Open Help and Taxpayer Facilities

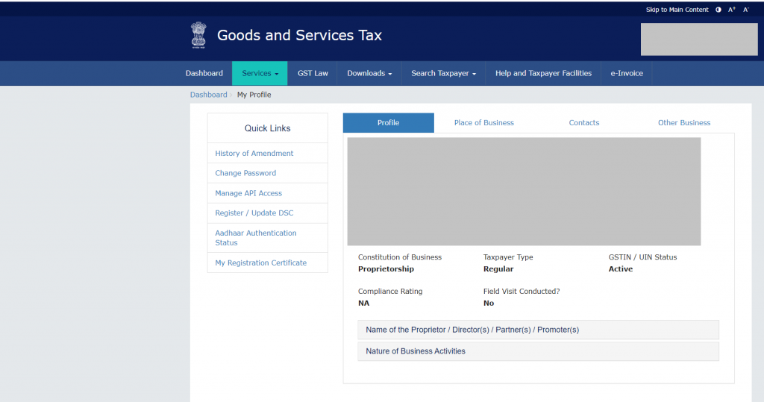(x=543, y=73)
